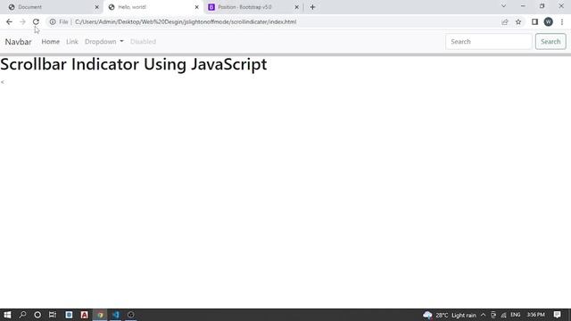
Task: Click the Scrollbar Indicator Using JavaScript heading
Action: click(134, 64)
